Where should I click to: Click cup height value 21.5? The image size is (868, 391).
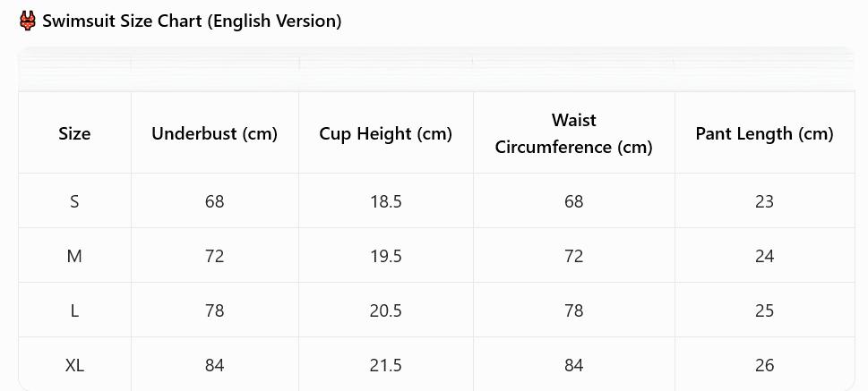(x=385, y=365)
